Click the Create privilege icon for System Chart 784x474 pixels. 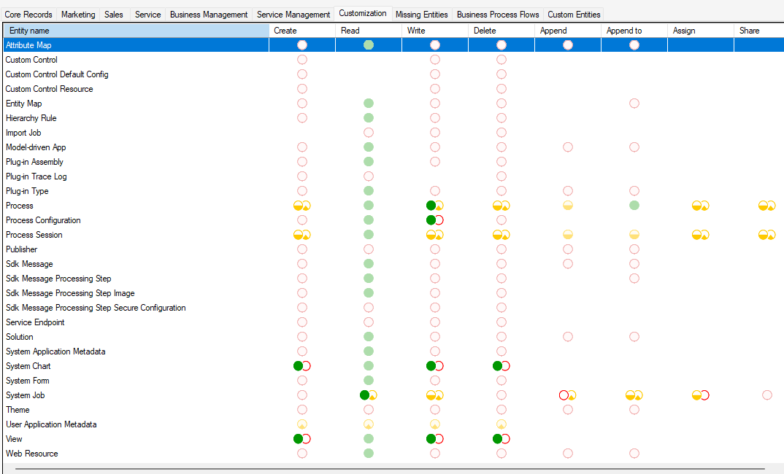(302, 366)
